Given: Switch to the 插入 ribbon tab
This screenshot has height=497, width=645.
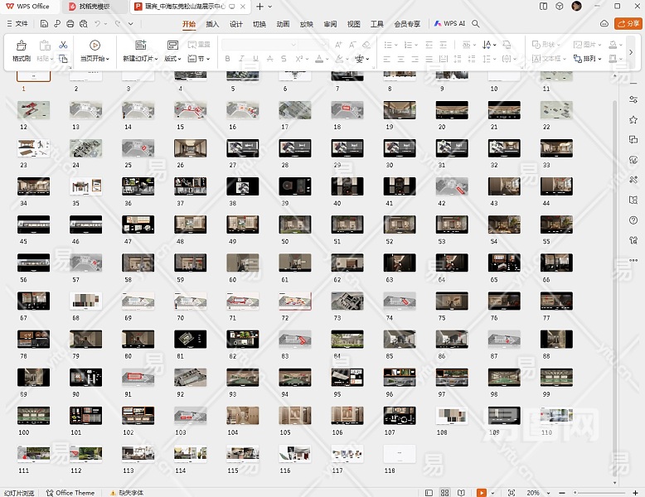Looking at the screenshot, I should (212, 25).
